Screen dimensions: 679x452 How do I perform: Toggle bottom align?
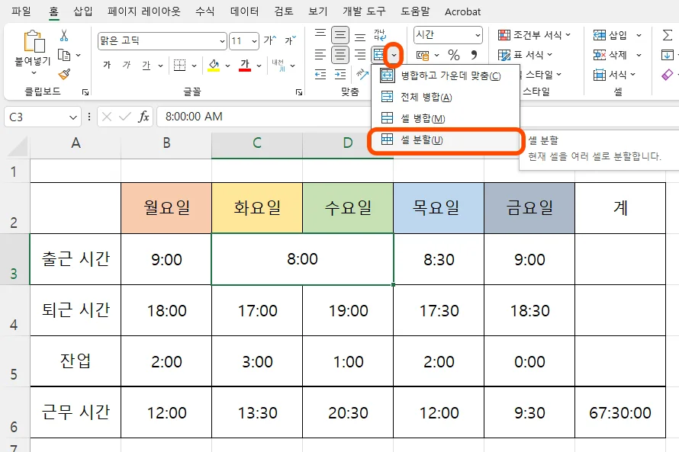360,36
